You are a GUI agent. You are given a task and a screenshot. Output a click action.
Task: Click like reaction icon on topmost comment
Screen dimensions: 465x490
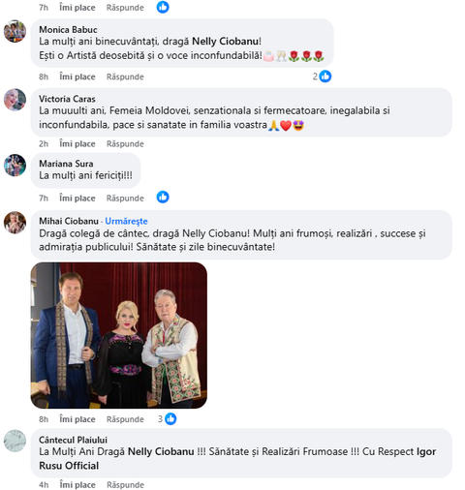click(163, 7)
